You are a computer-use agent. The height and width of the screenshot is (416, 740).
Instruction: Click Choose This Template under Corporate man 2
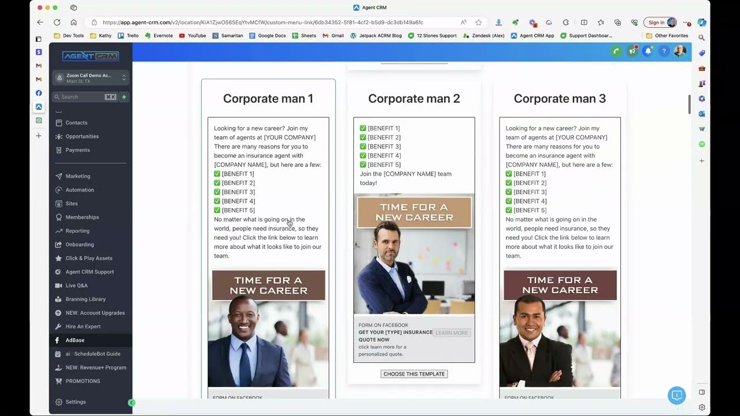414,374
